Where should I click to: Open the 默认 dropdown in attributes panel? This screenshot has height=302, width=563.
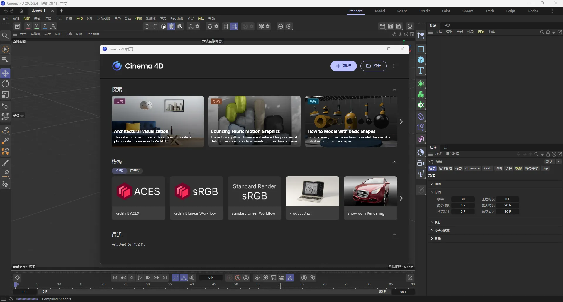tap(553, 162)
